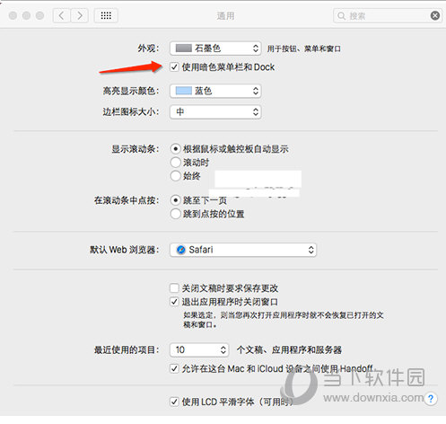Open the 默认 Web 浏览器 Safari dropdown
The width and height of the screenshot is (446, 424).
(x=243, y=250)
